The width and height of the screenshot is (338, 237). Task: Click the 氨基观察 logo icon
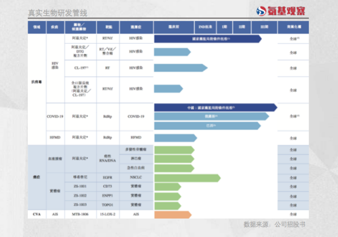tap(261, 11)
